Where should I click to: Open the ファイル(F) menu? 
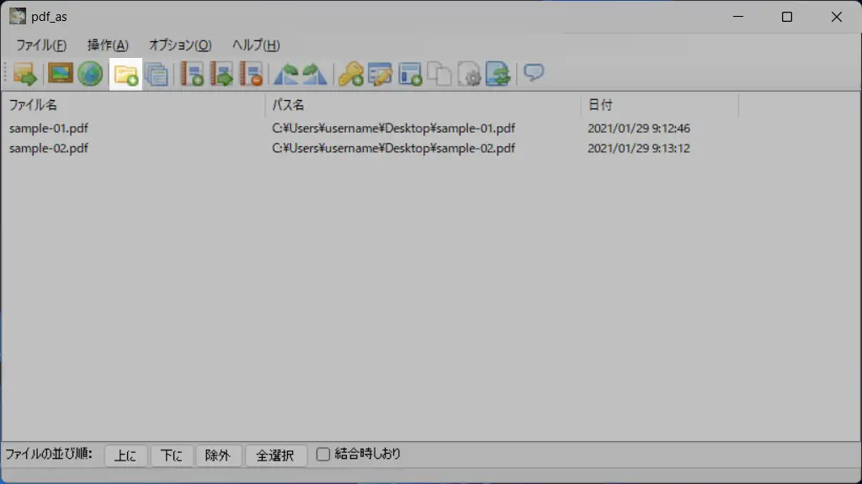40,45
